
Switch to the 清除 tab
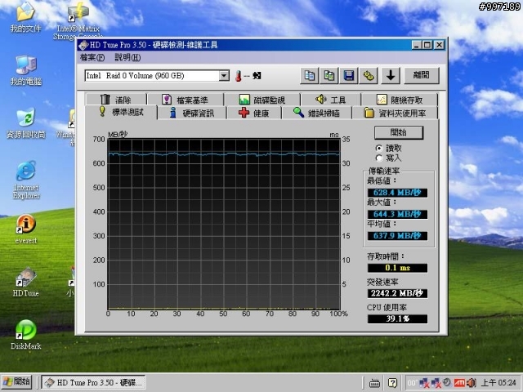[x=116, y=100]
